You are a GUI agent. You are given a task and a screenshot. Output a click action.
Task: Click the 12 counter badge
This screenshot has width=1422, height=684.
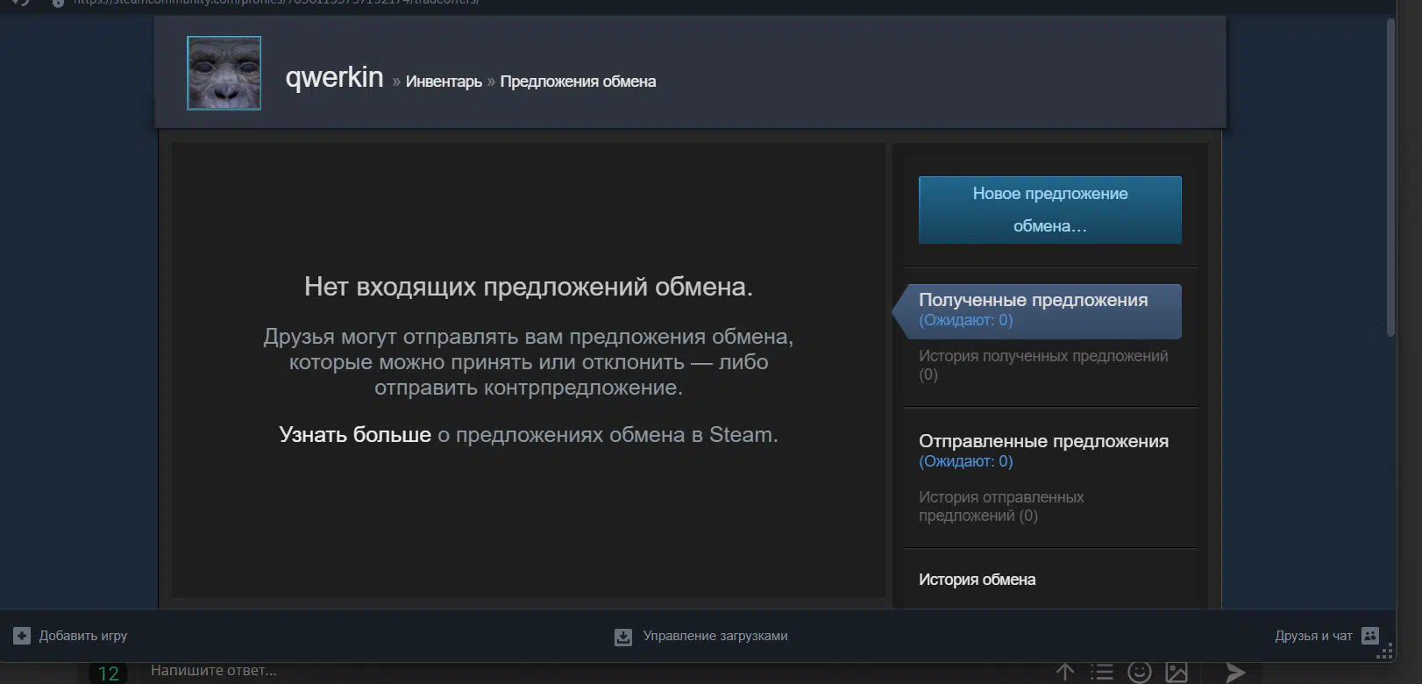click(108, 673)
